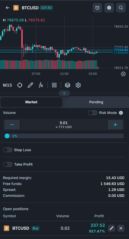
Task: Click the Bitcoin icon in open positions row
Action: point(6,228)
